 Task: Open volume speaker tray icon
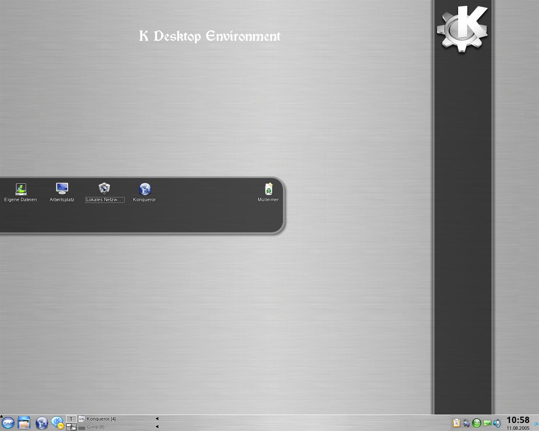pyautogui.click(x=497, y=423)
